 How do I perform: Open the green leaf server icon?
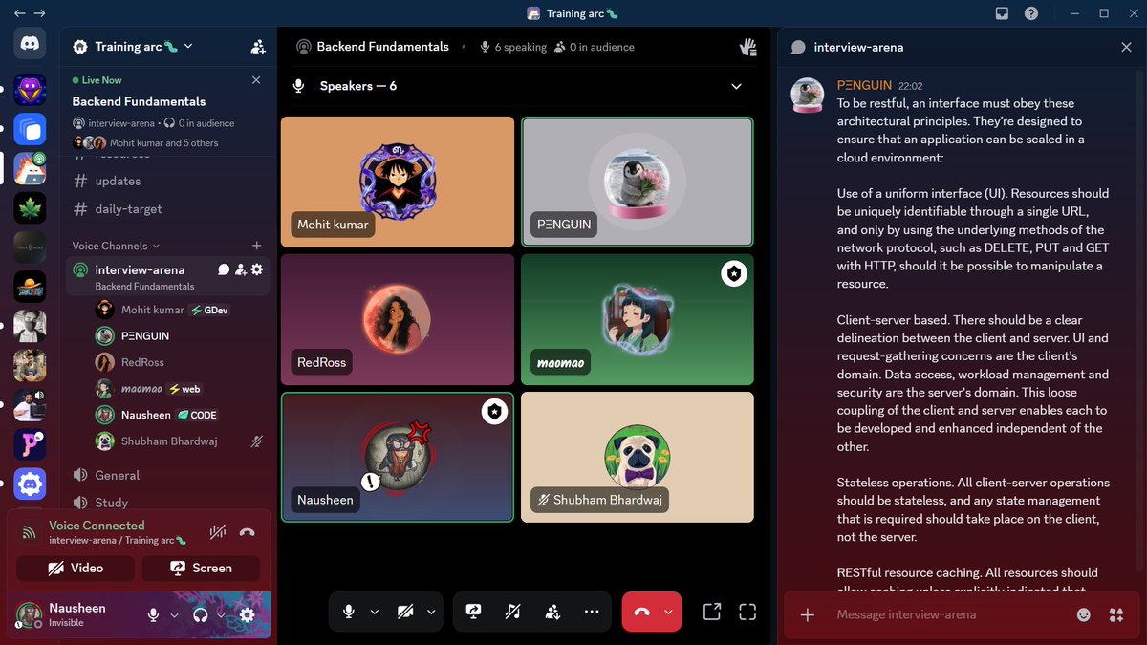coord(29,207)
